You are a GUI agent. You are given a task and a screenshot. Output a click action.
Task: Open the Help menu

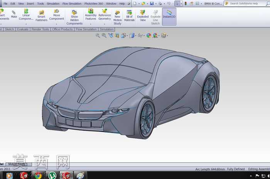(122, 3)
